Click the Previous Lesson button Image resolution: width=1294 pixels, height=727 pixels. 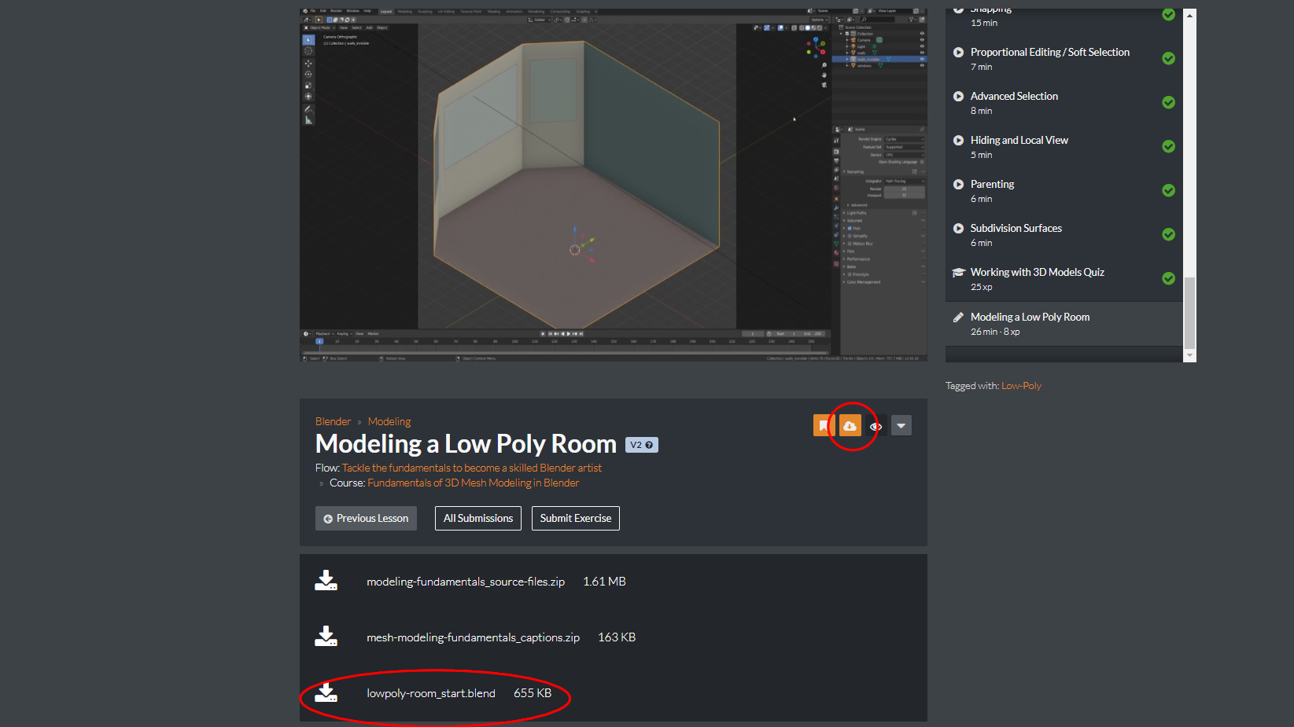click(366, 518)
